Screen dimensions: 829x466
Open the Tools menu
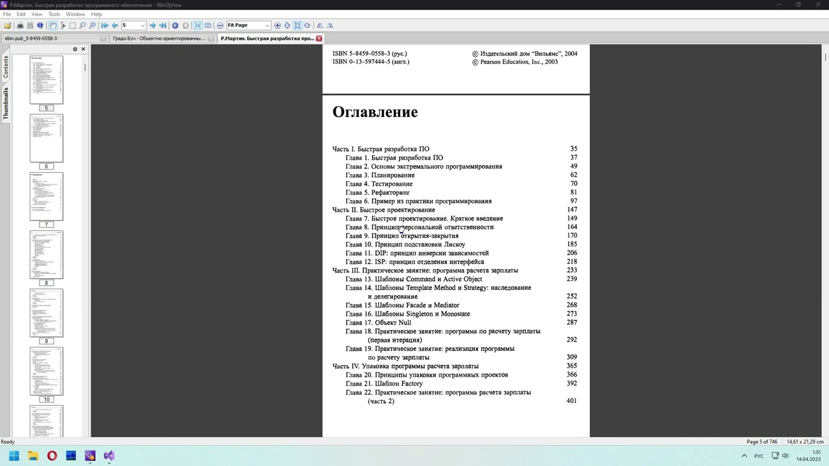pyautogui.click(x=54, y=14)
